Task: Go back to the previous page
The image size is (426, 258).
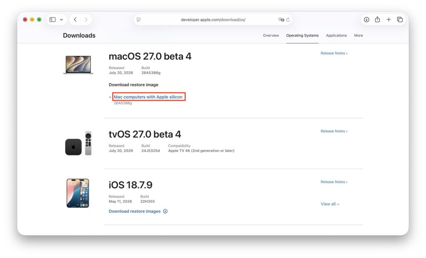Action: pyautogui.click(x=75, y=20)
